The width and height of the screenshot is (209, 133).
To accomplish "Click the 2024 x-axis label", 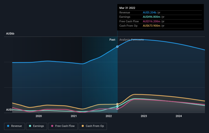I will 179,116.
